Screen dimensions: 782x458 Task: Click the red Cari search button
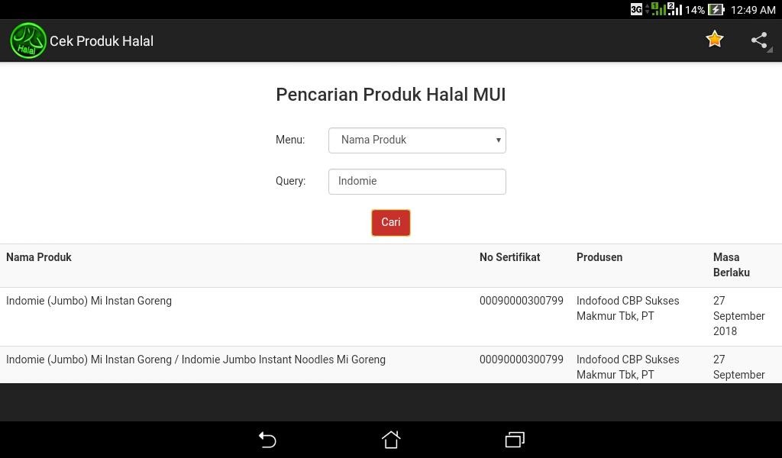391,222
